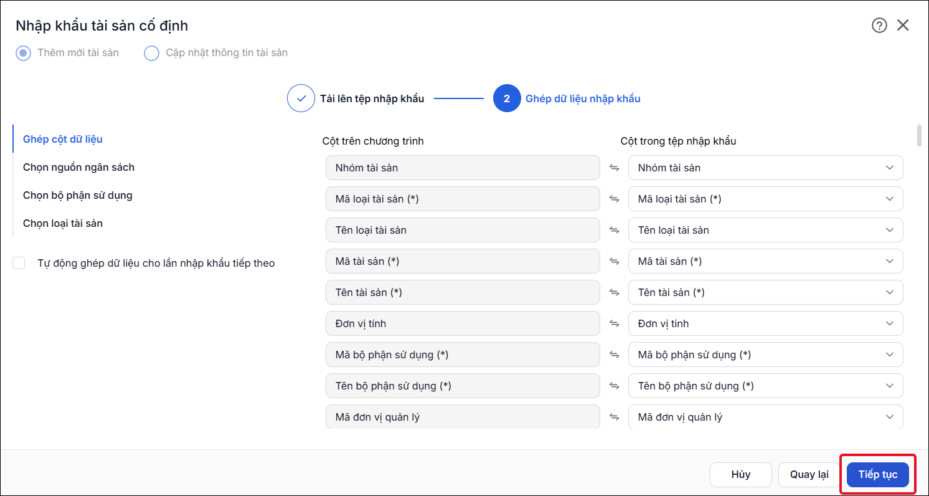Screen dimensions: 929x496
Task: Click the completed checkmark step circle
Action: coord(301,98)
